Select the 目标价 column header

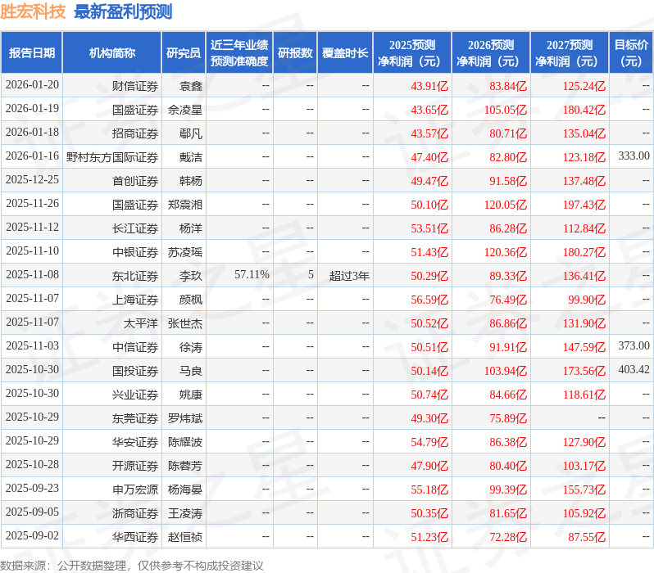pos(631,53)
